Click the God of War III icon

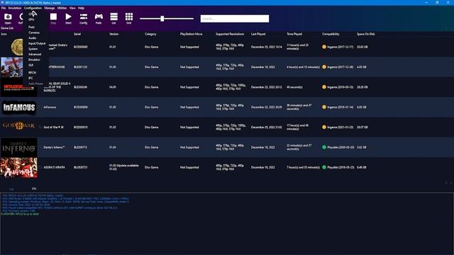[x=19, y=126]
